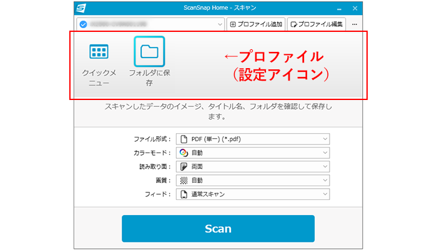Click the ファイル形式： label

click(x=152, y=139)
